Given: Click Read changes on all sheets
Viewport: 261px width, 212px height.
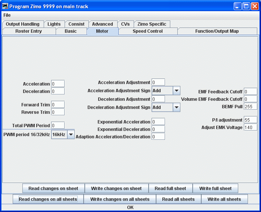Looking at the screenshot, I should [48, 199].
